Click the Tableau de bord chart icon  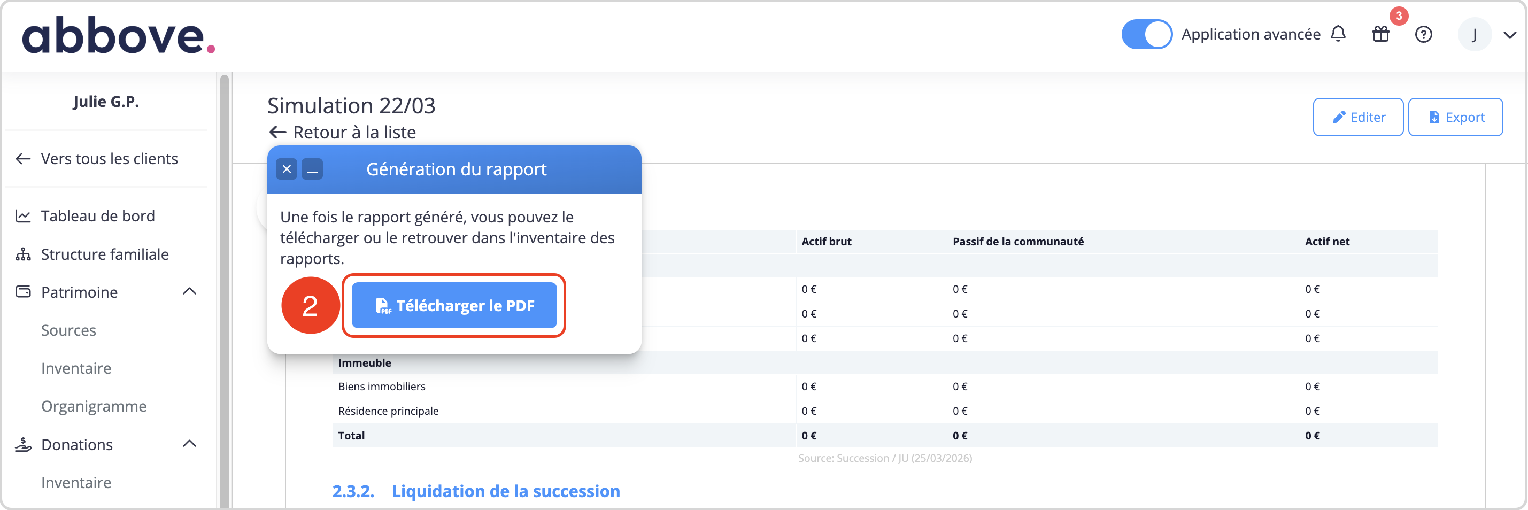[x=23, y=216]
